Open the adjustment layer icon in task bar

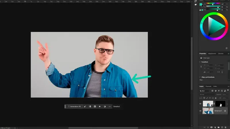(105, 106)
